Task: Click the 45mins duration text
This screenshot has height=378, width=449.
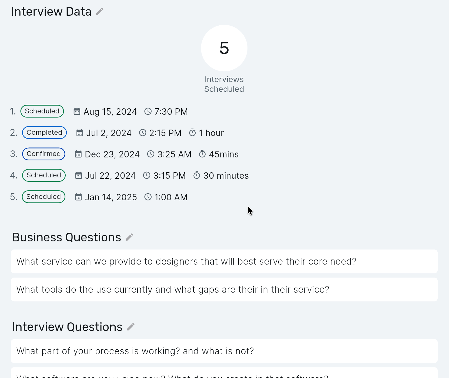Action: (224, 154)
